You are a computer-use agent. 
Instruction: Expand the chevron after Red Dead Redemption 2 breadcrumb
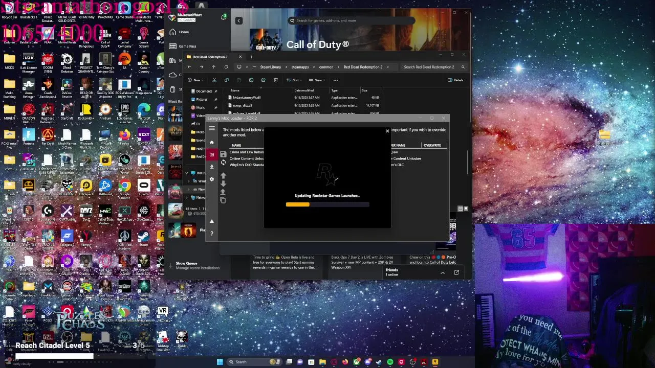[388, 67]
